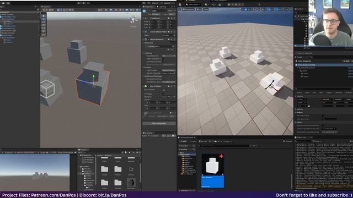The height and width of the screenshot is (198, 353).
Task: Select the Scale tool in Unity Scene overlay
Action: point(44,25)
